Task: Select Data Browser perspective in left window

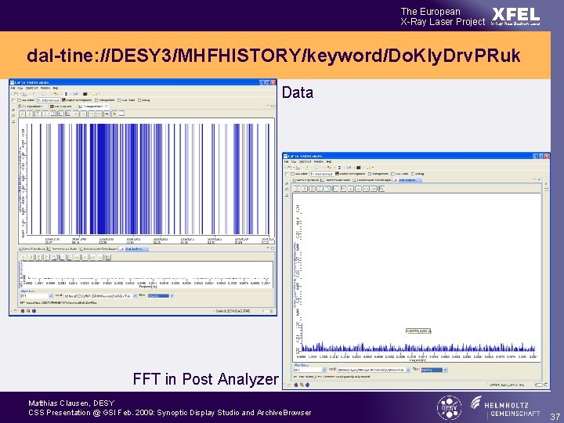Action: 49,100
